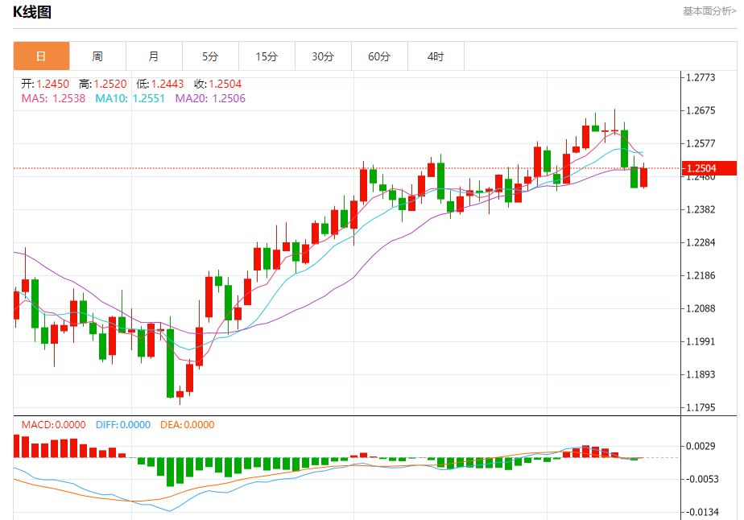
Task: Switch to the 月 monthly tab
Action: [x=155, y=56]
